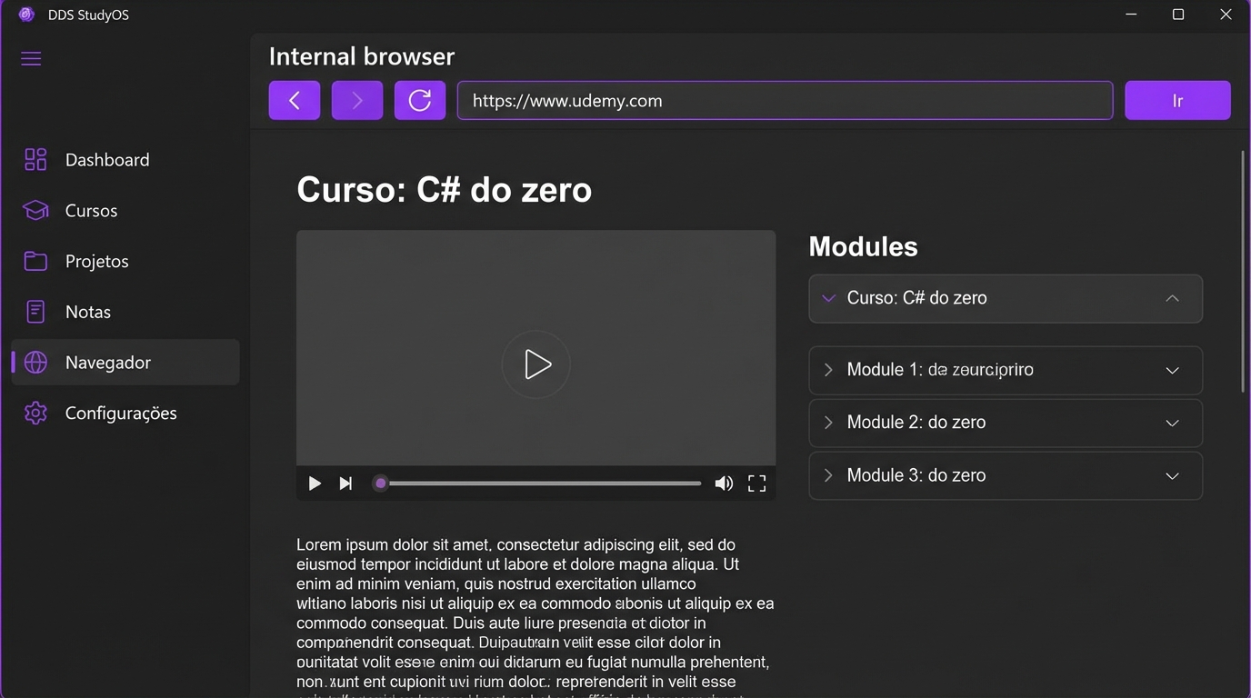The width and height of the screenshot is (1251, 698).
Task: Reload the page with the refresh button
Action: click(x=420, y=101)
